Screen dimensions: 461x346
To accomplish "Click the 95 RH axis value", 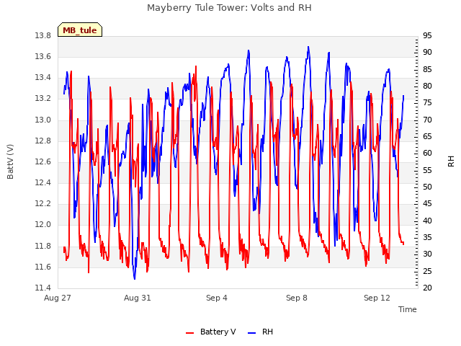I will pos(427,36).
